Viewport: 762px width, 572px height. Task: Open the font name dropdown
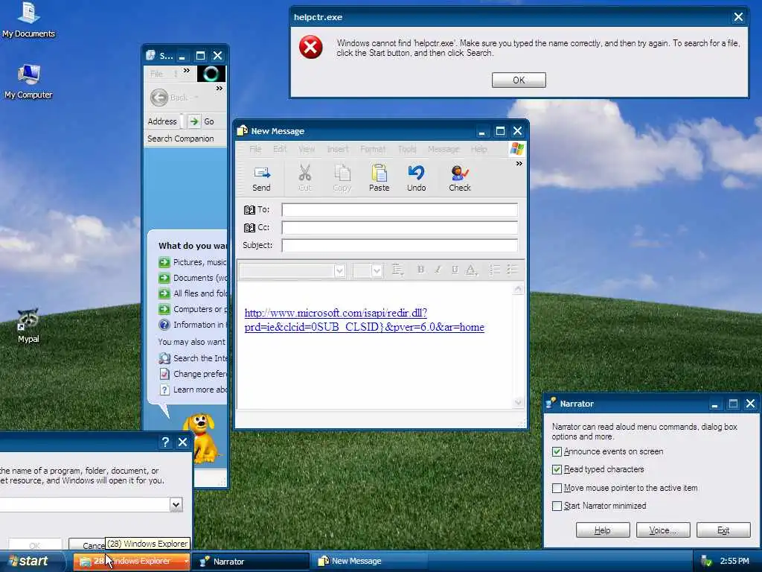pos(339,270)
